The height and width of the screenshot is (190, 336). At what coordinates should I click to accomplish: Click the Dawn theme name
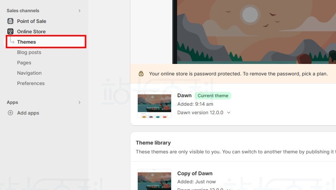point(185,95)
